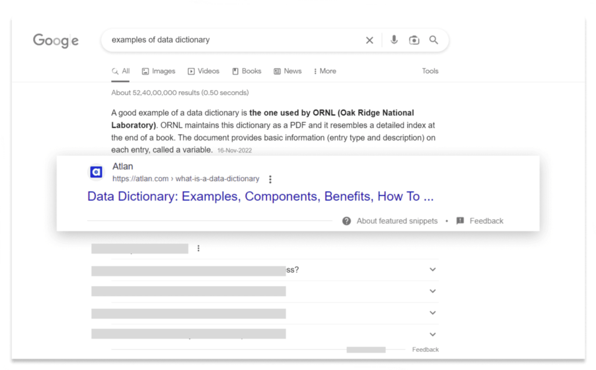Start voice search with microphone icon

tap(394, 40)
